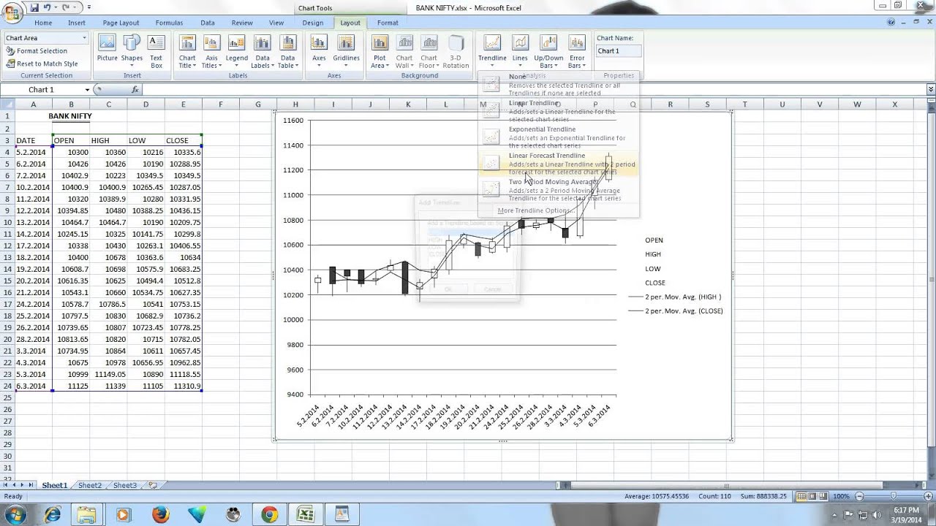This screenshot has width=936, height=526.
Task: Save the workbook from quick access toolbar
Action: pyautogui.click(x=34, y=7)
